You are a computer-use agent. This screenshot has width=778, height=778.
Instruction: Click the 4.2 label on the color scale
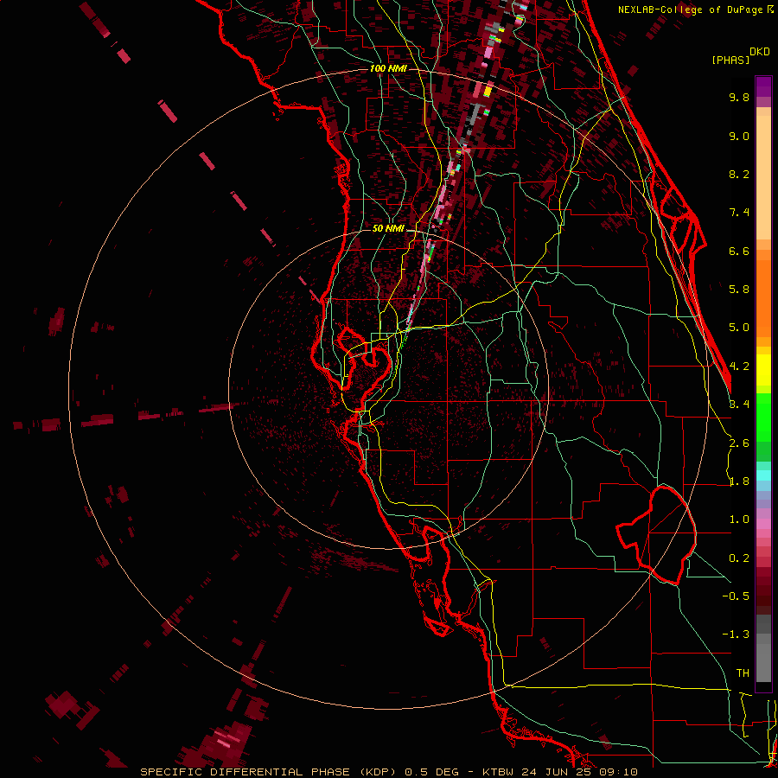point(739,367)
